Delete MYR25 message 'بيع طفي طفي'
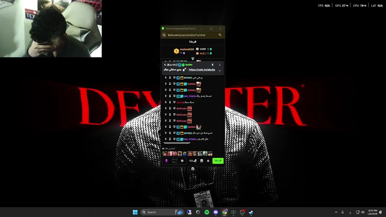The image size is (386, 217). coord(166,78)
